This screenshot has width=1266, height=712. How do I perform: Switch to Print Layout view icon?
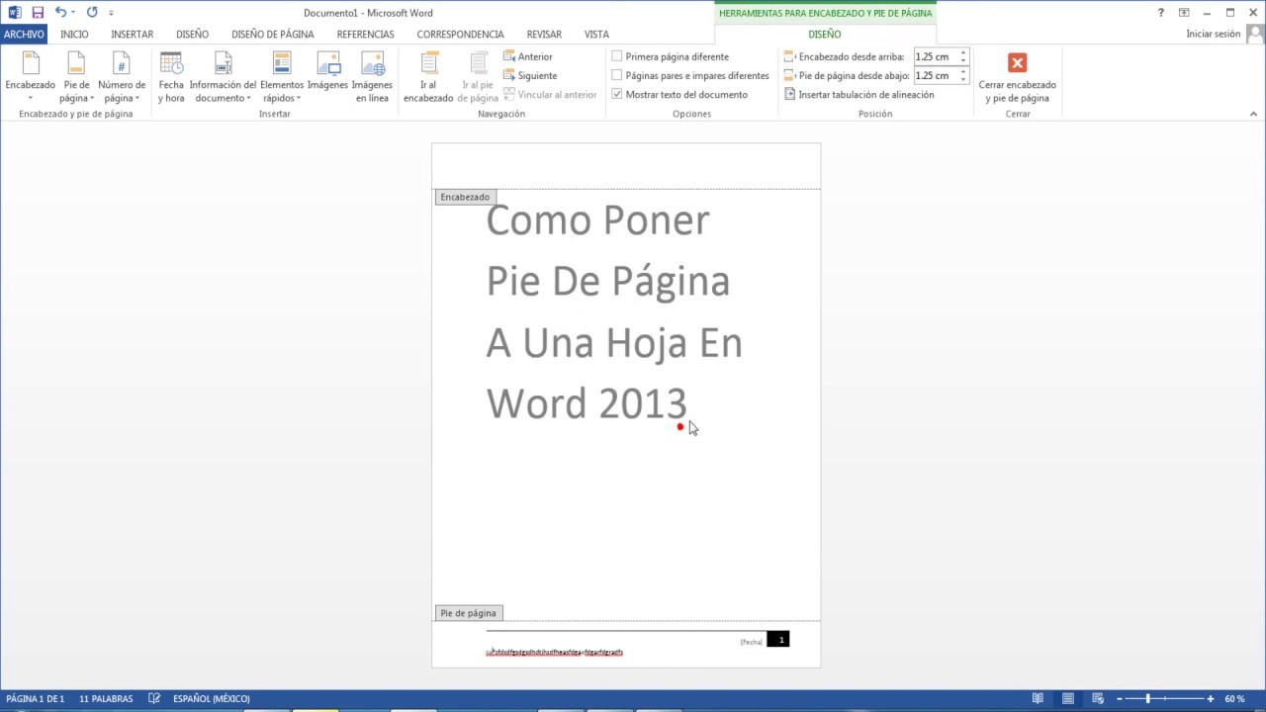[1068, 698]
